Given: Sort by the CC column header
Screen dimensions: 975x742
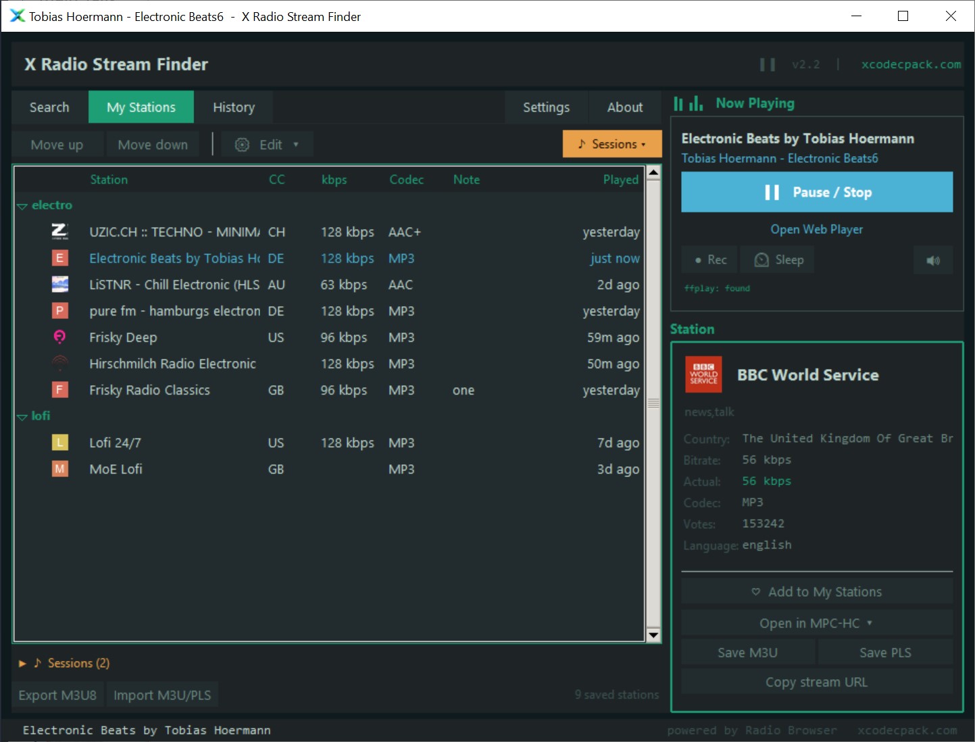Looking at the screenshot, I should (x=277, y=180).
